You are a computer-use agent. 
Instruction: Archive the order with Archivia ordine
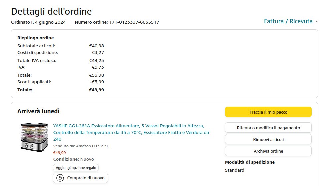tap(268, 151)
